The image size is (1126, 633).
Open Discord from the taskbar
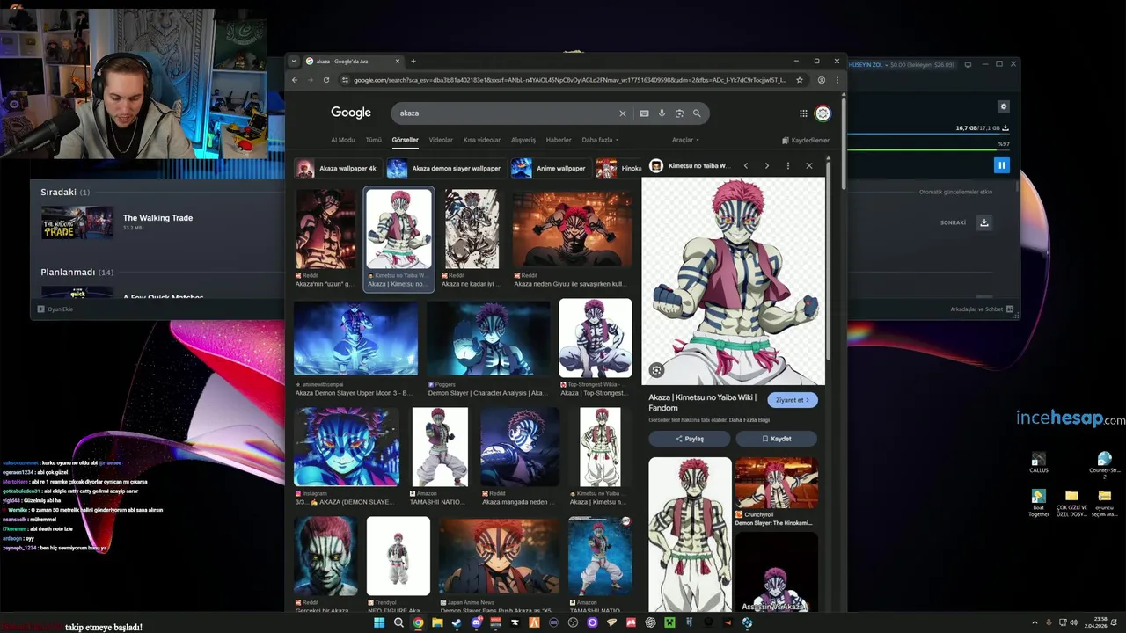click(476, 622)
